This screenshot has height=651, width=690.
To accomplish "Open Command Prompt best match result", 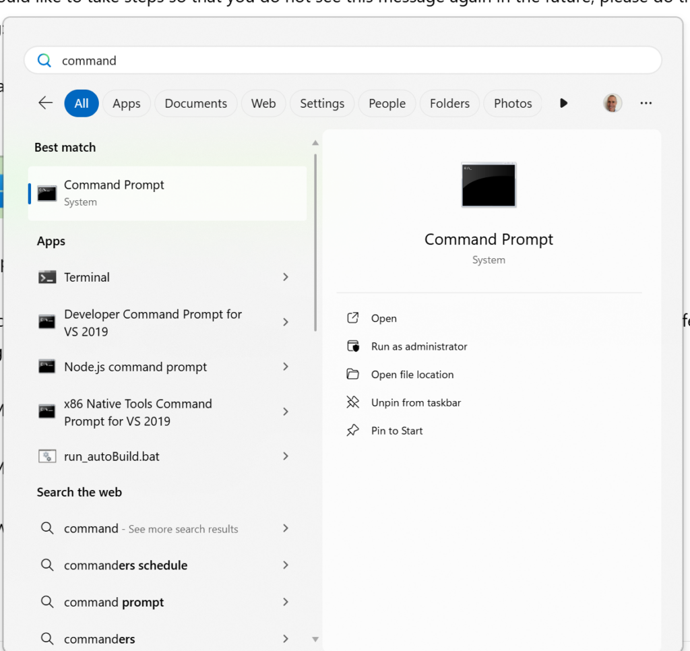I will [167, 193].
